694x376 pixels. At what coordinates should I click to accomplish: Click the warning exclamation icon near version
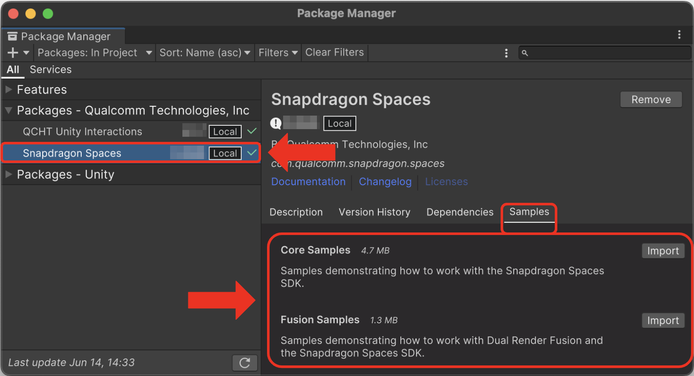(276, 123)
